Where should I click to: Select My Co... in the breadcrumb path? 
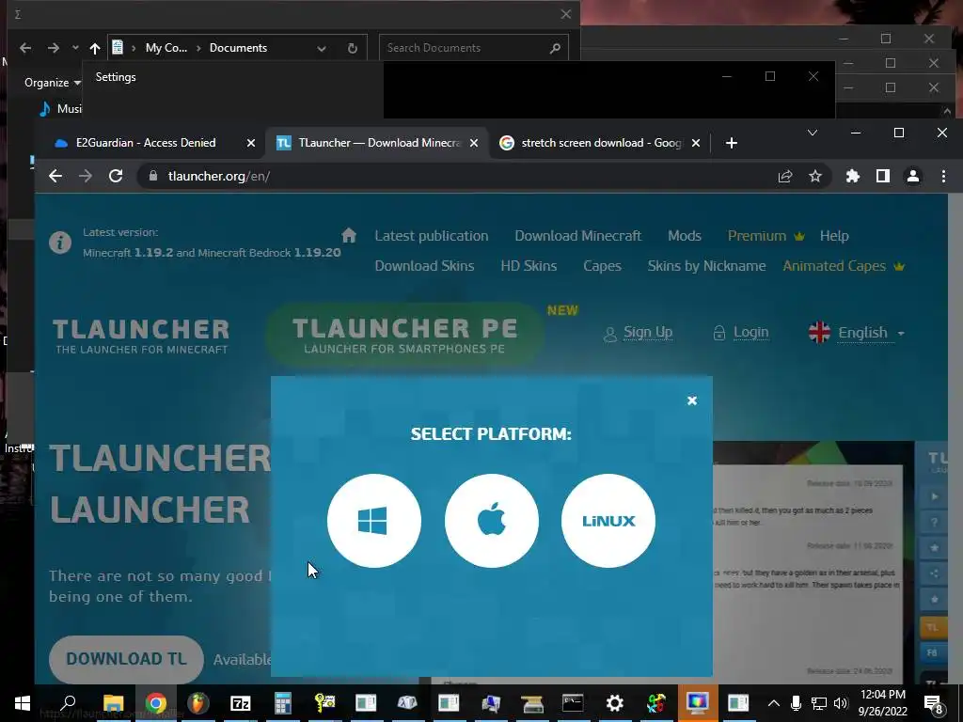coord(166,48)
